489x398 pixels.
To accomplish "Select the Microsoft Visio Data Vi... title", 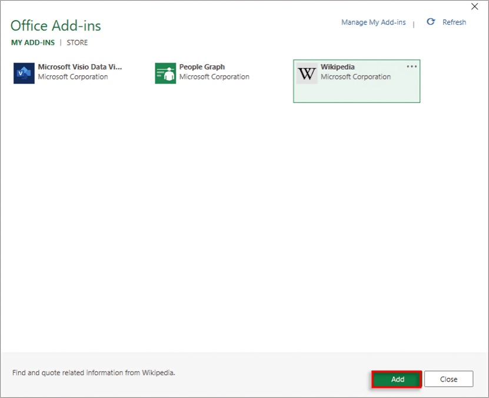I will [x=80, y=67].
